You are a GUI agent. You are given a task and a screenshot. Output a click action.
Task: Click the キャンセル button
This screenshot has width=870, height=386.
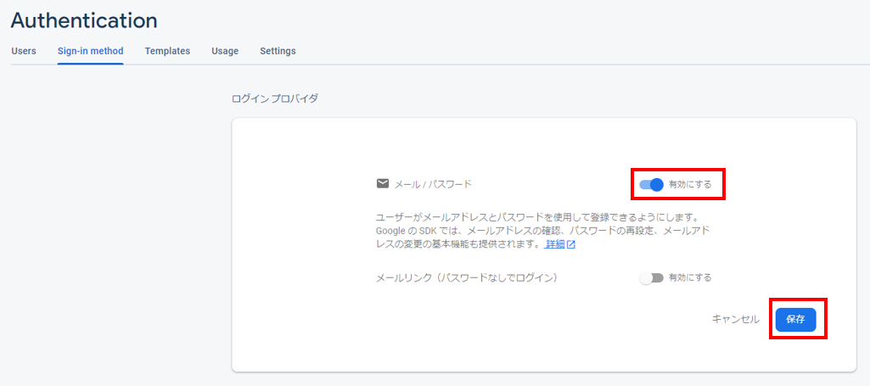pyautogui.click(x=736, y=320)
